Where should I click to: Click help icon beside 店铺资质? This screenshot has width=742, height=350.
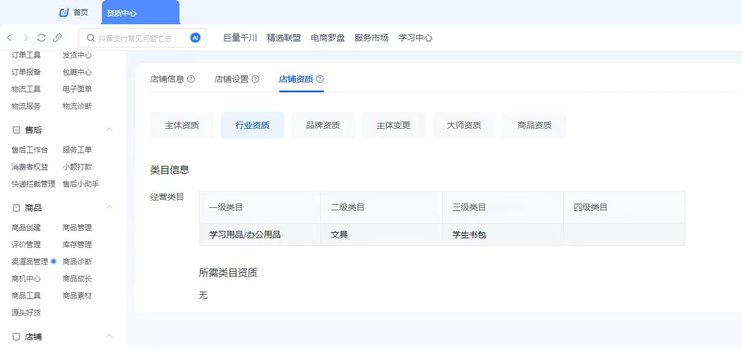pyautogui.click(x=320, y=79)
